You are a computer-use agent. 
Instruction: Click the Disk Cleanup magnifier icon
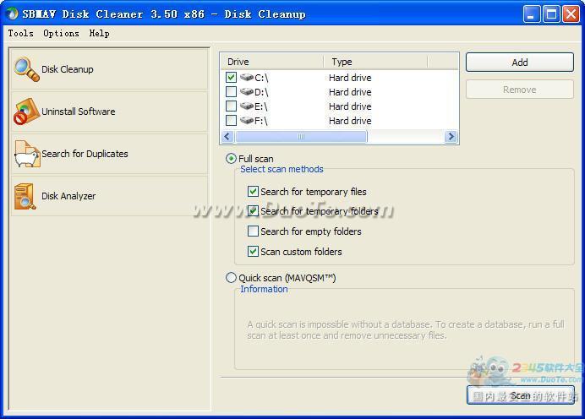(26, 69)
